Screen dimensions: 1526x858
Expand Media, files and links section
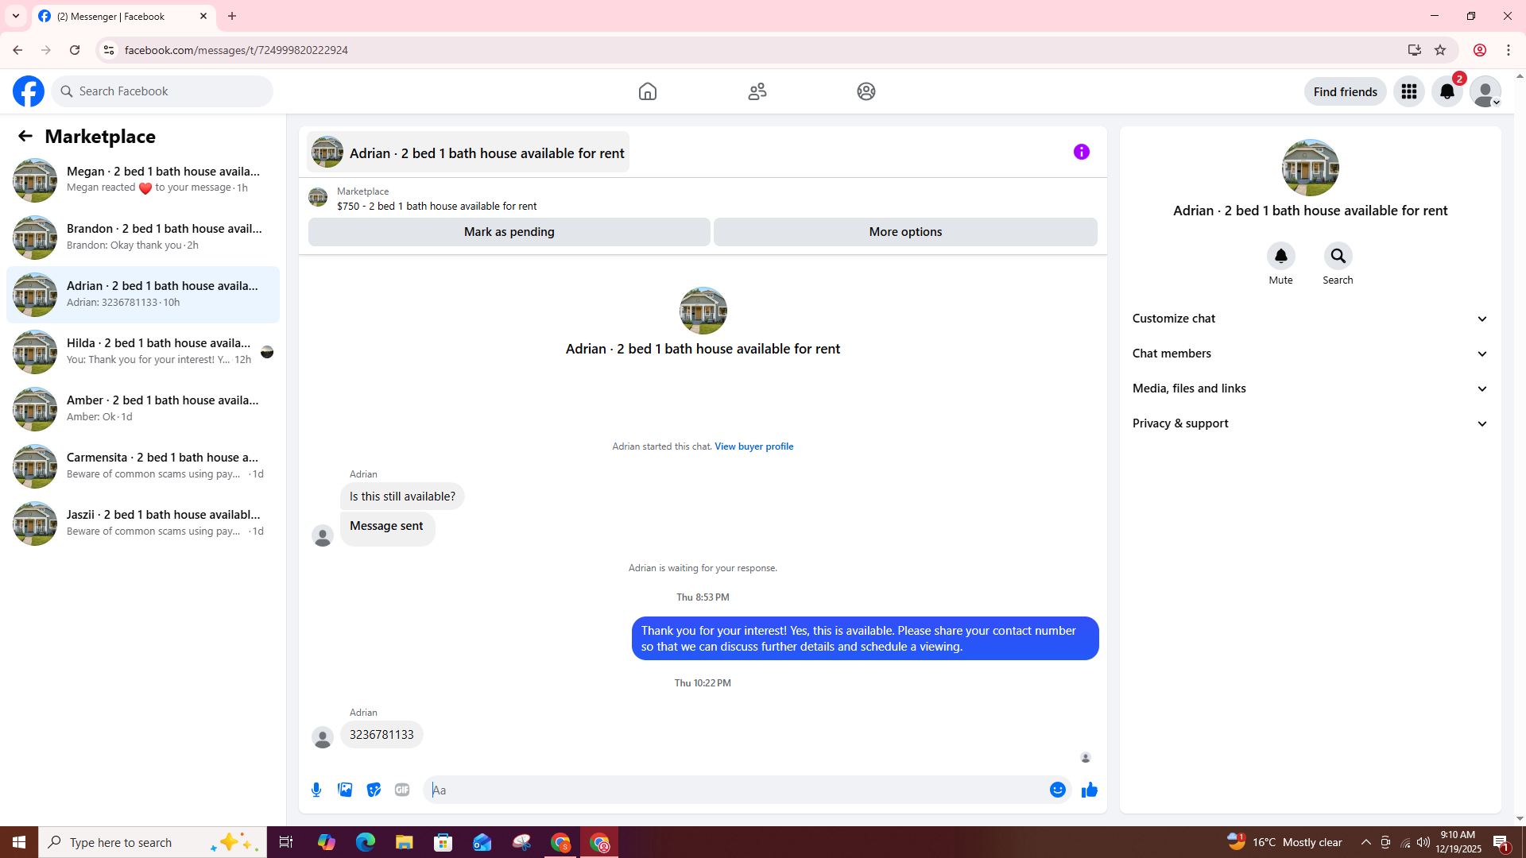pos(1309,388)
